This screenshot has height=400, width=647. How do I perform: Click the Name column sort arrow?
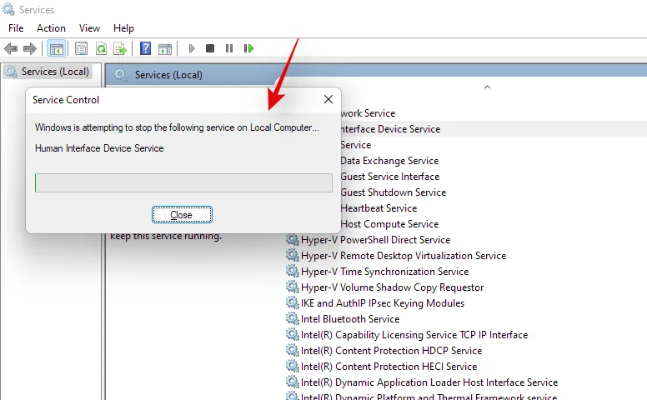pos(487,87)
